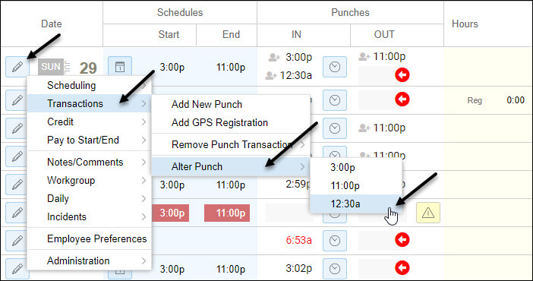Click the clock icon in the SUN 29 row
This screenshot has width=533, height=281.
click(335, 67)
